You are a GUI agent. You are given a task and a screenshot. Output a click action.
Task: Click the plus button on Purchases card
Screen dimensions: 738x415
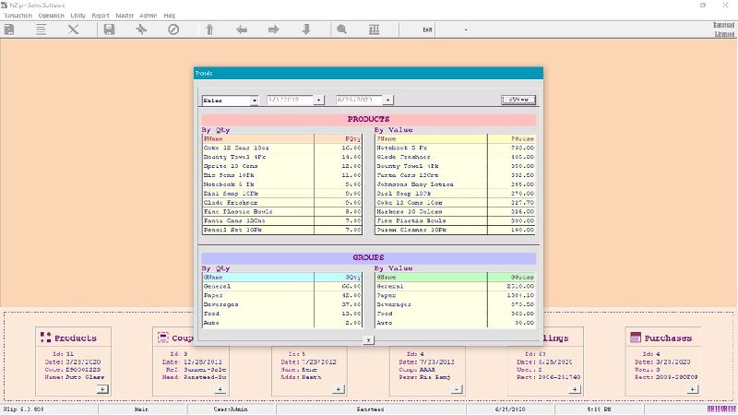click(692, 389)
